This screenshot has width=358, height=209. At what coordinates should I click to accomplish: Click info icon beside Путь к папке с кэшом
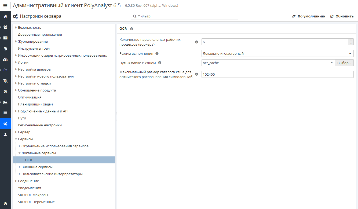pyautogui.click(x=159, y=63)
